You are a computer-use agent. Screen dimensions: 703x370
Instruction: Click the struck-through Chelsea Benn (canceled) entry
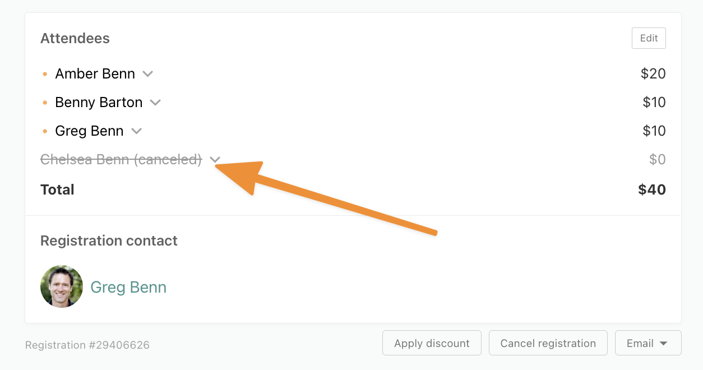(x=121, y=160)
